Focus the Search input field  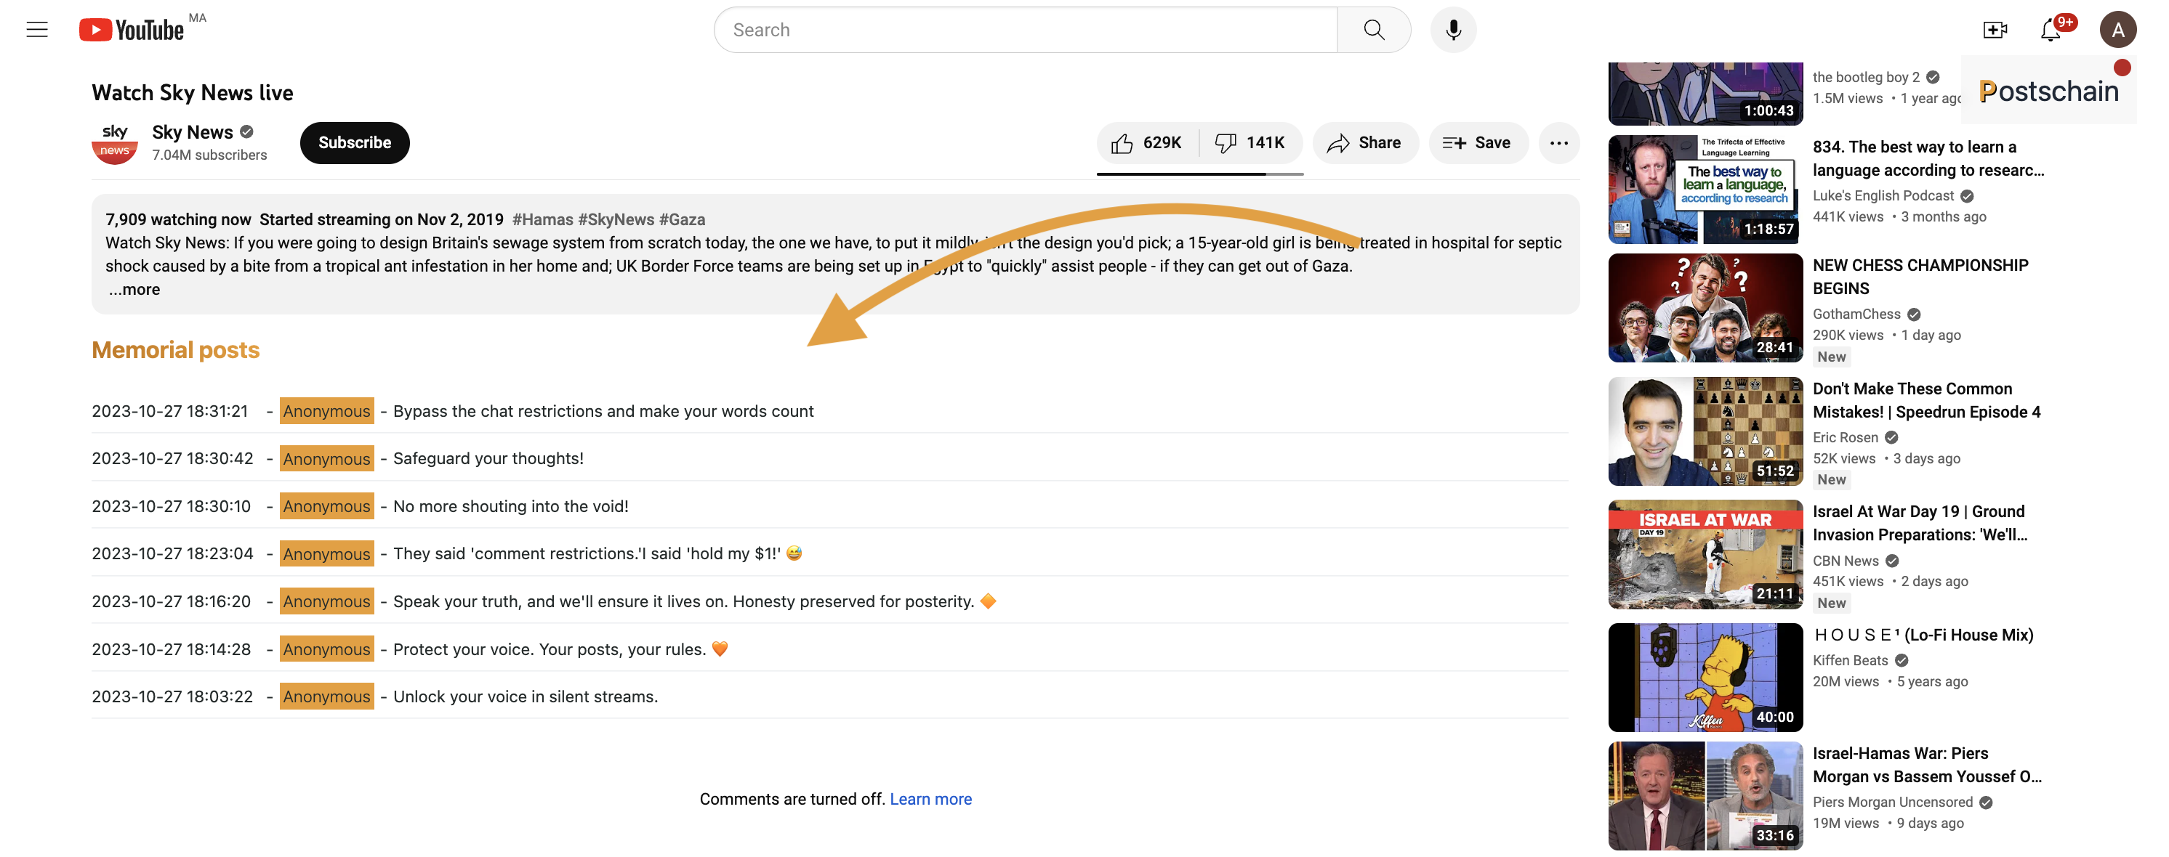click(x=1025, y=30)
